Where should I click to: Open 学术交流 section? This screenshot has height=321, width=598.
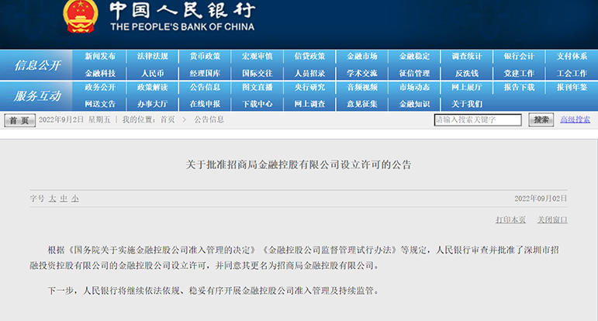click(x=362, y=73)
